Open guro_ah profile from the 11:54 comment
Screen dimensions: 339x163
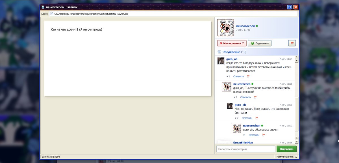pyautogui.click(x=232, y=59)
